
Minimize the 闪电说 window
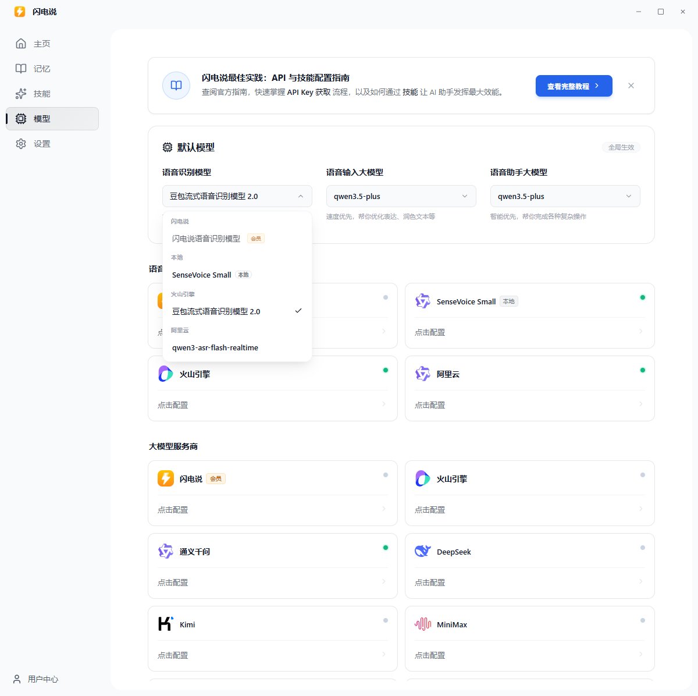point(639,12)
